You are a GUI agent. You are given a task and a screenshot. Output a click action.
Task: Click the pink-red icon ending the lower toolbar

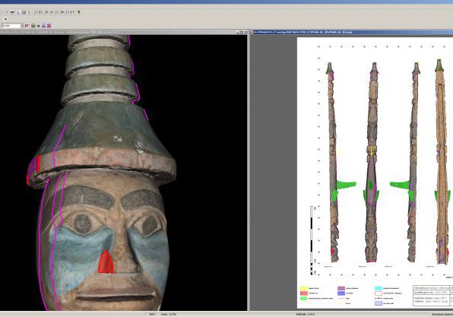tap(49, 26)
